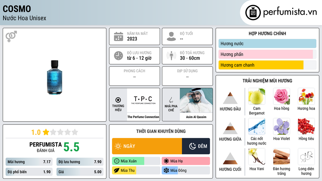
Task: Click the Hương cuối pyramid icon
Action: pyautogui.click(x=230, y=158)
